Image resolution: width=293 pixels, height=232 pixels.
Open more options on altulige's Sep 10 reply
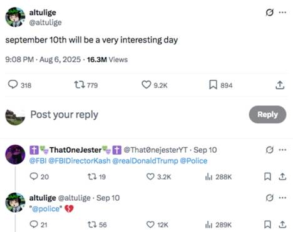[282, 198]
